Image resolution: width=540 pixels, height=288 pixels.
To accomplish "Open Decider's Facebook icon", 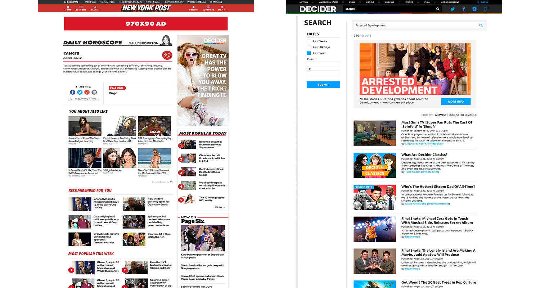I will [x=464, y=9].
